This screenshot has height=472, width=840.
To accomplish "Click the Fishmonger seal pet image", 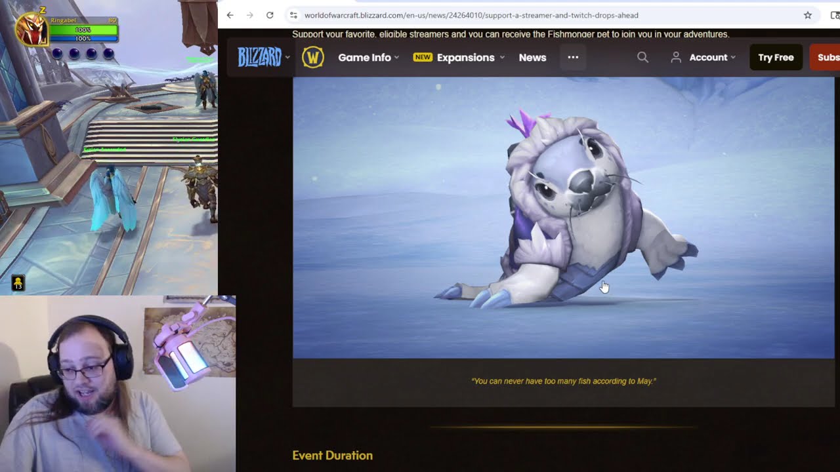I will click(563, 218).
